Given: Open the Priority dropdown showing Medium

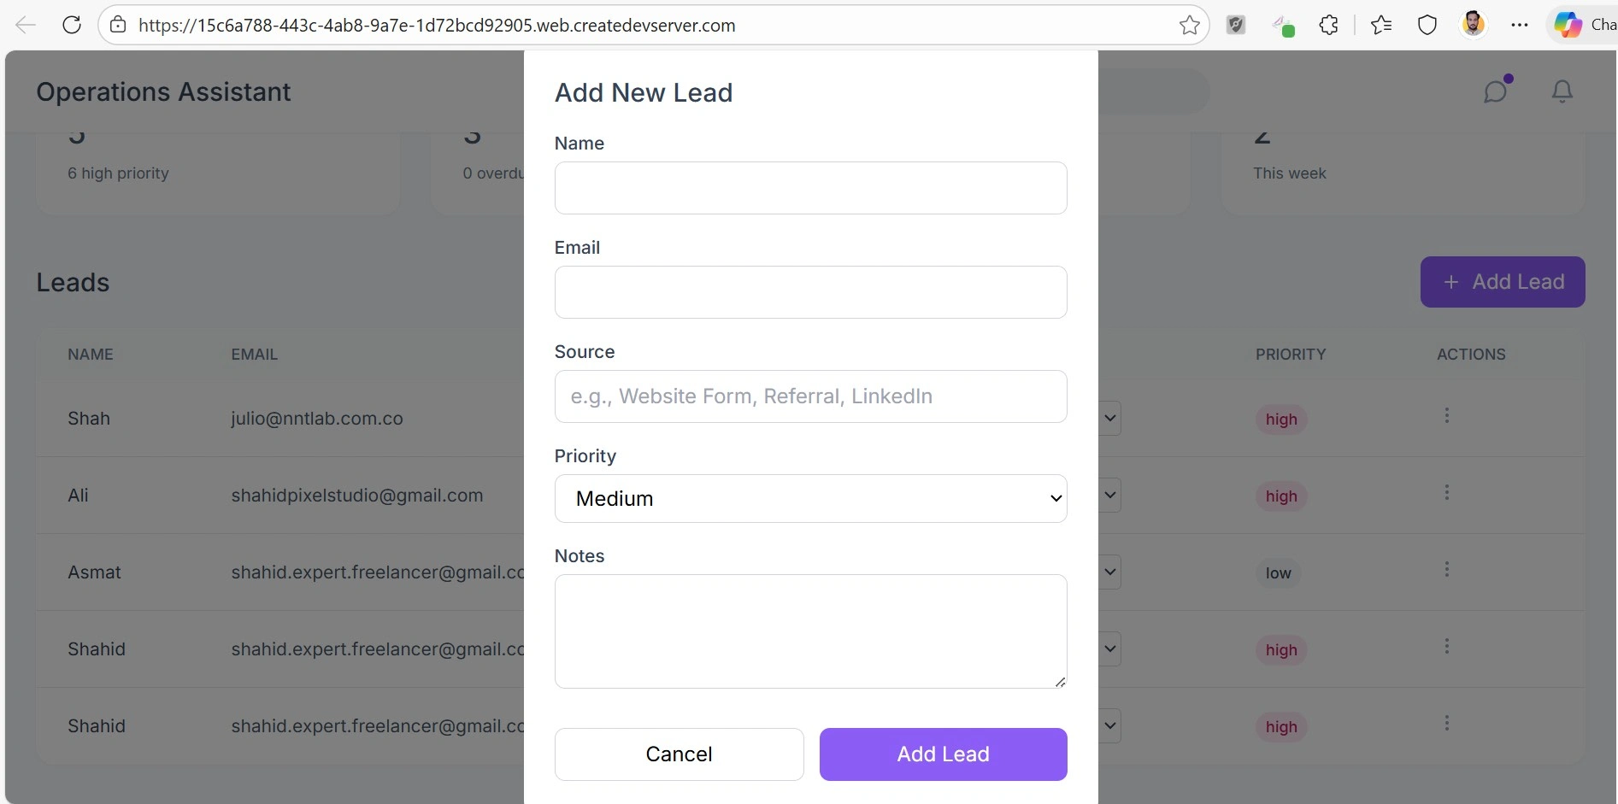Looking at the screenshot, I should click(810, 498).
